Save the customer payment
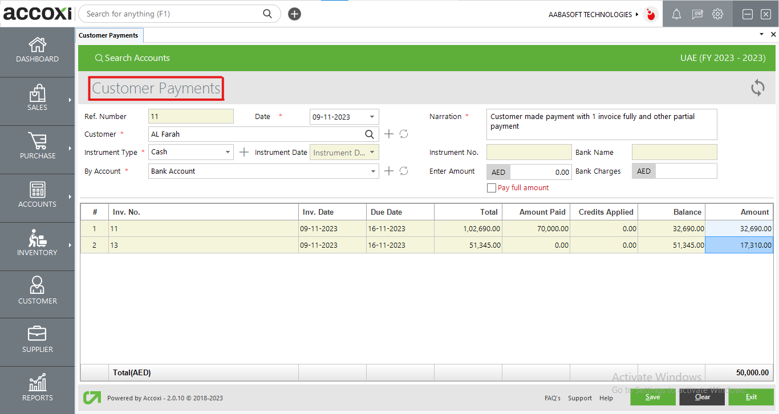Image resolution: width=779 pixels, height=414 pixels. (653, 397)
